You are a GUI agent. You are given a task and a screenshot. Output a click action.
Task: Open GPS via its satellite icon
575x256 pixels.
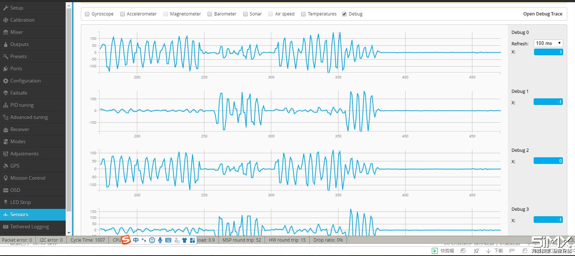point(6,166)
